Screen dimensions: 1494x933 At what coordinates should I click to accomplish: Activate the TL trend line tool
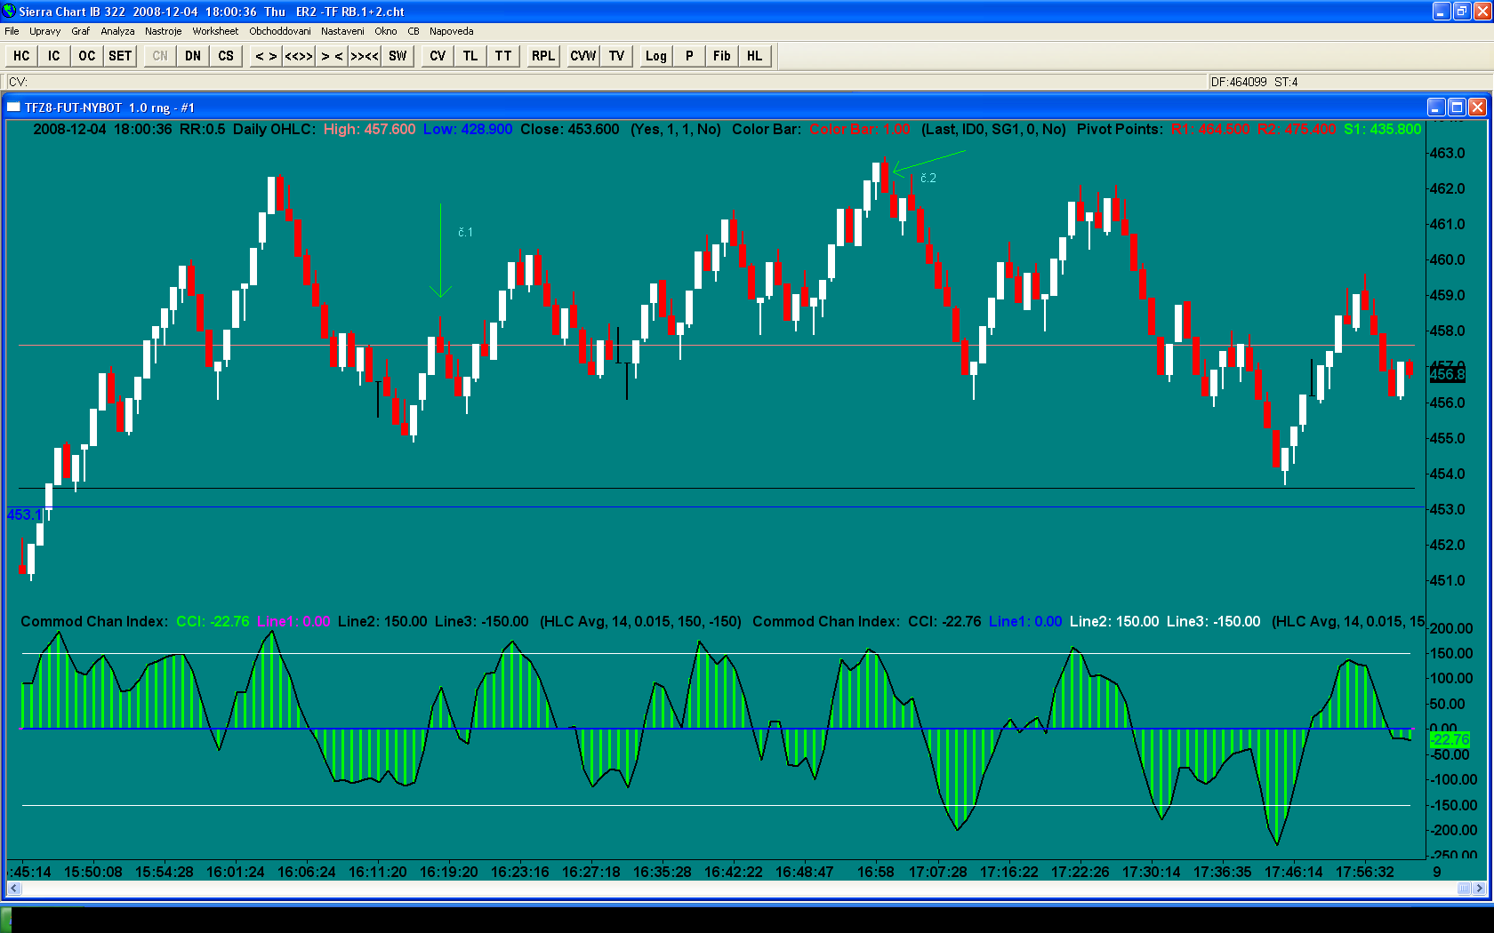point(470,56)
